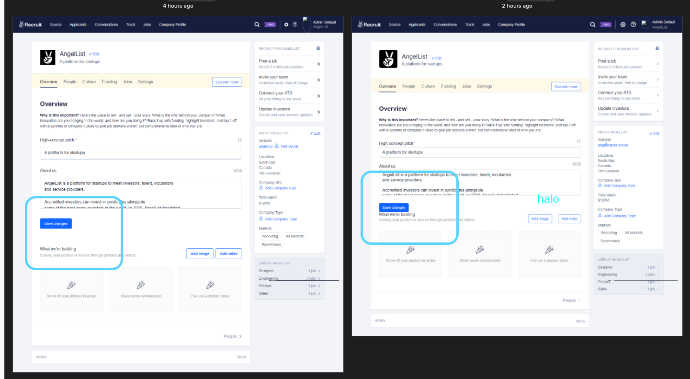Click the AngelList peace-hand logo in the left screenshot

click(47, 57)
